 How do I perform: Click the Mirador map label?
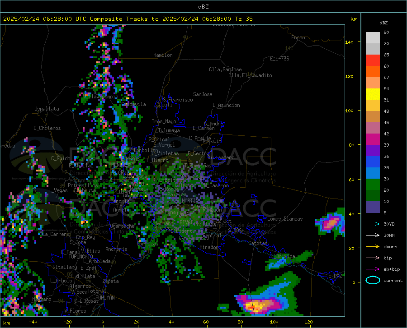click(x=209, y=247)
